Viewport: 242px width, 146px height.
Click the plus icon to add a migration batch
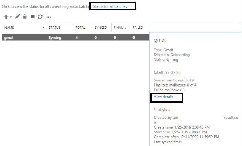6,17
